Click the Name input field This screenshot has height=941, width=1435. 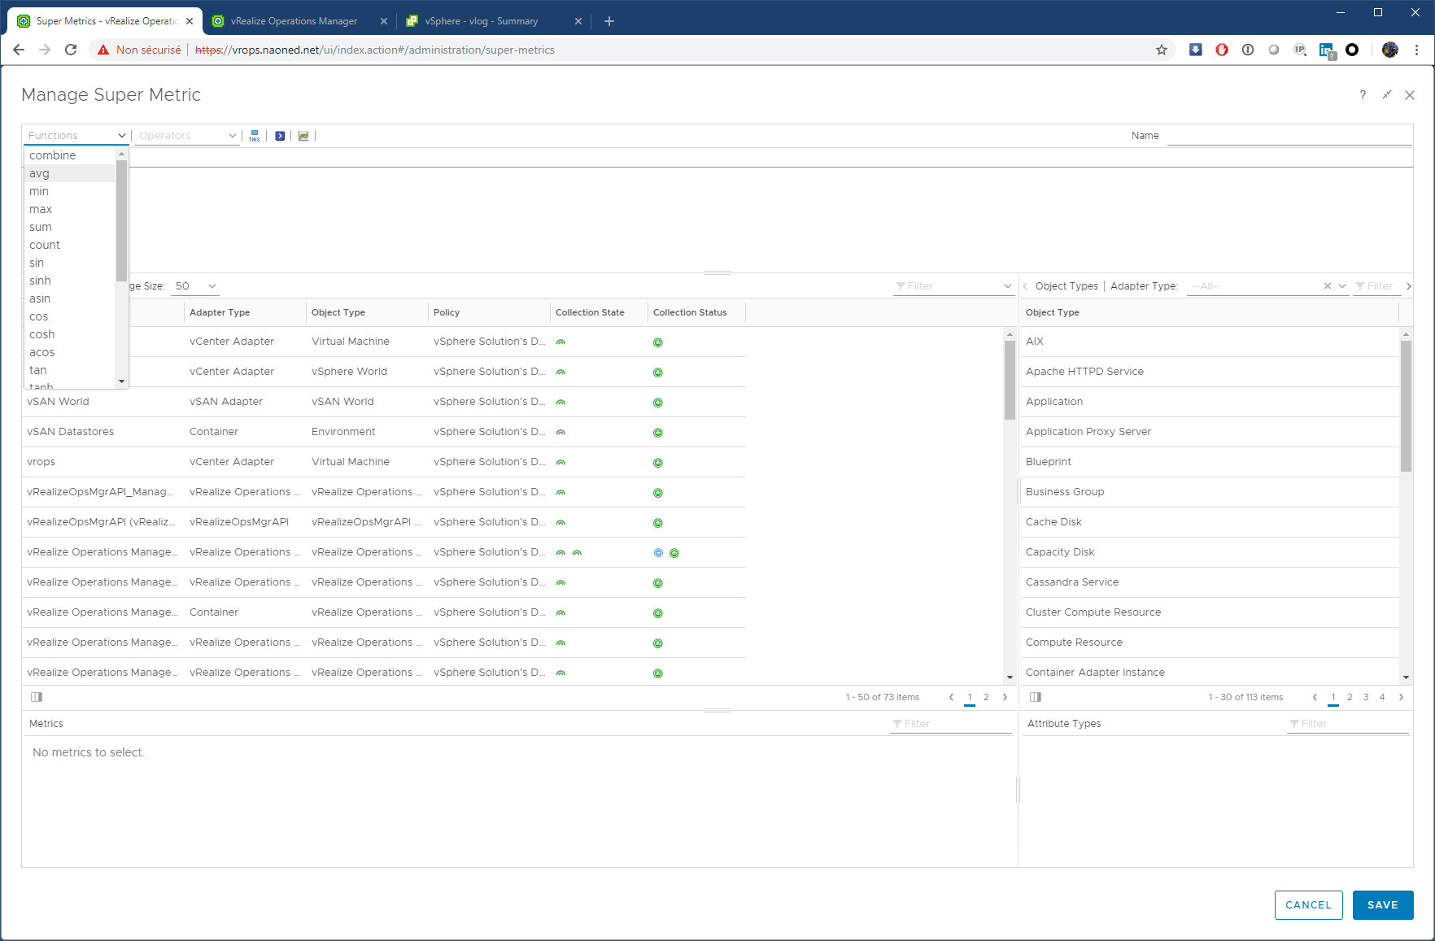pyautogui.click(x=1289, y=136)
